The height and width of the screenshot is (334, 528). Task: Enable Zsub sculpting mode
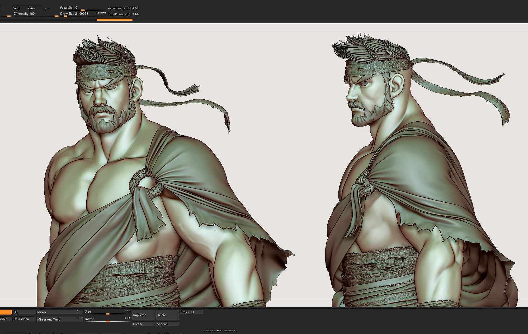click(x=32, y=8)
